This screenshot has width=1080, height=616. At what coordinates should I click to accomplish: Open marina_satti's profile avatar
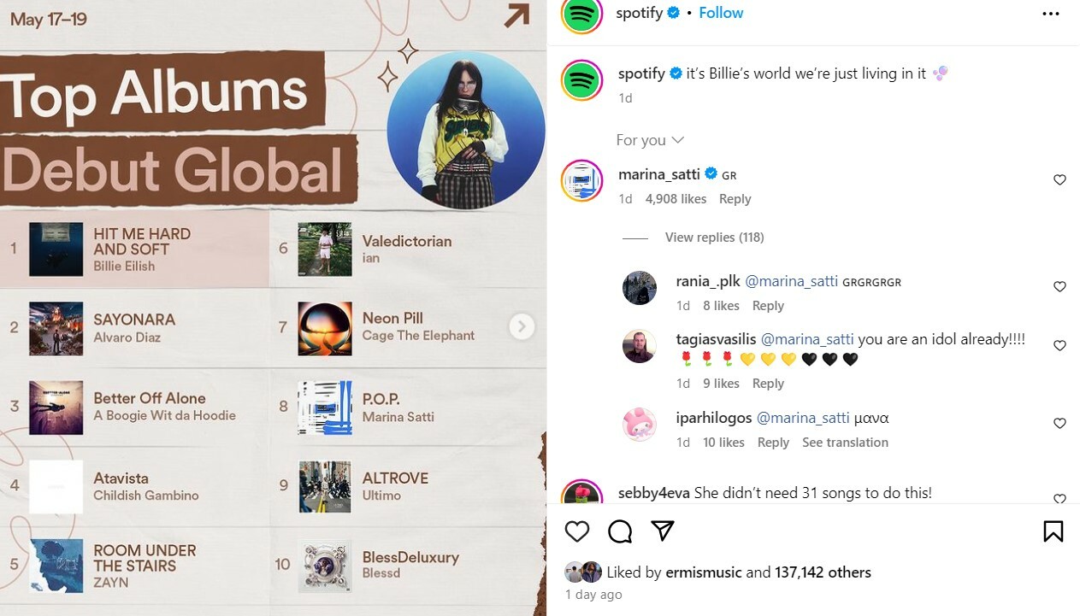pos(583,180)
